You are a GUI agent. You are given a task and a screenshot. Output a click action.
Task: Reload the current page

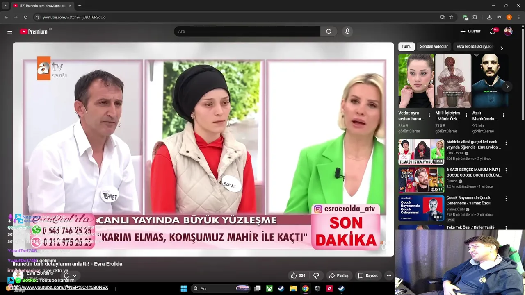25,17
